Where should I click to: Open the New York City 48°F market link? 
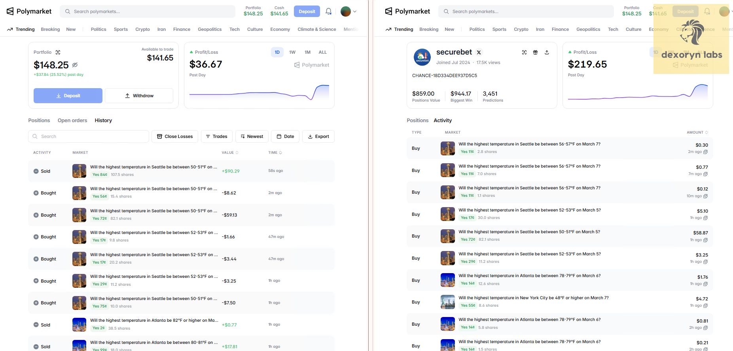[x=534, y=298]
